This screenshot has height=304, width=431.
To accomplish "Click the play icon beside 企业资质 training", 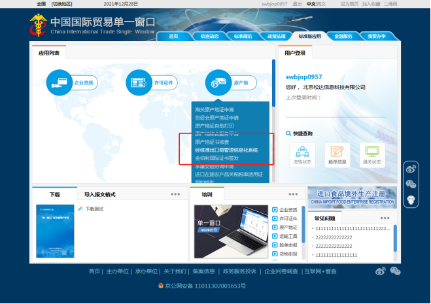I will pyautogui.click(x=275, y=210).
